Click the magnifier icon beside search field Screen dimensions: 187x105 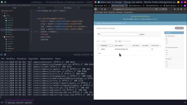click(x=99, y=34)
